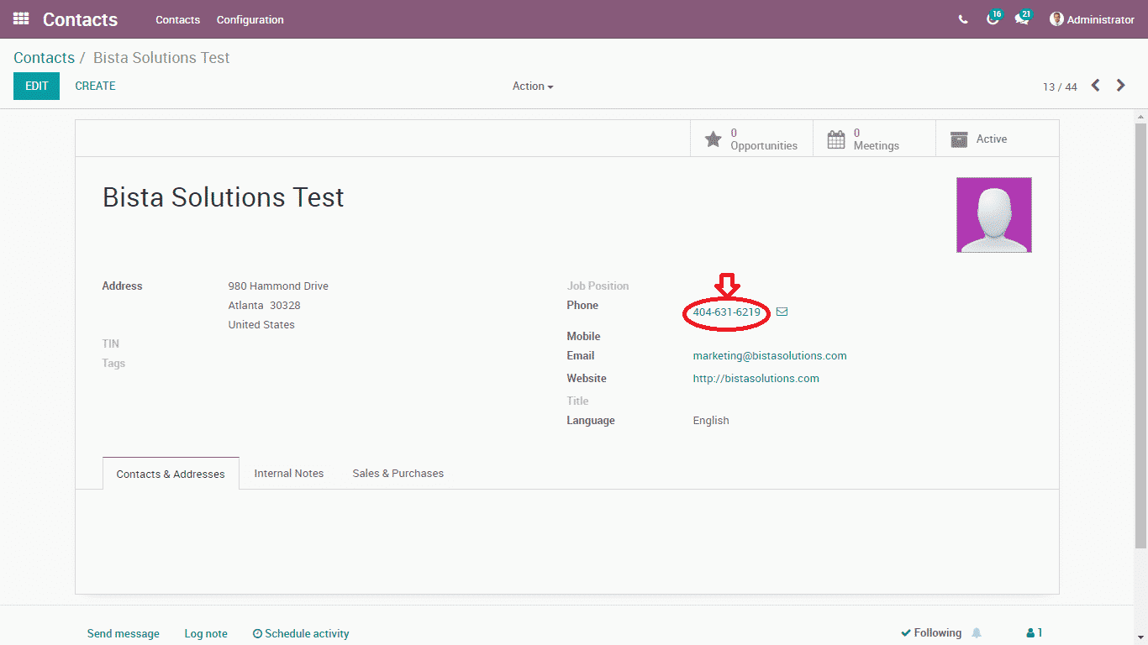Toggle the Following status
Viewport: 1148px width, 645px height.
coord(931,633)
